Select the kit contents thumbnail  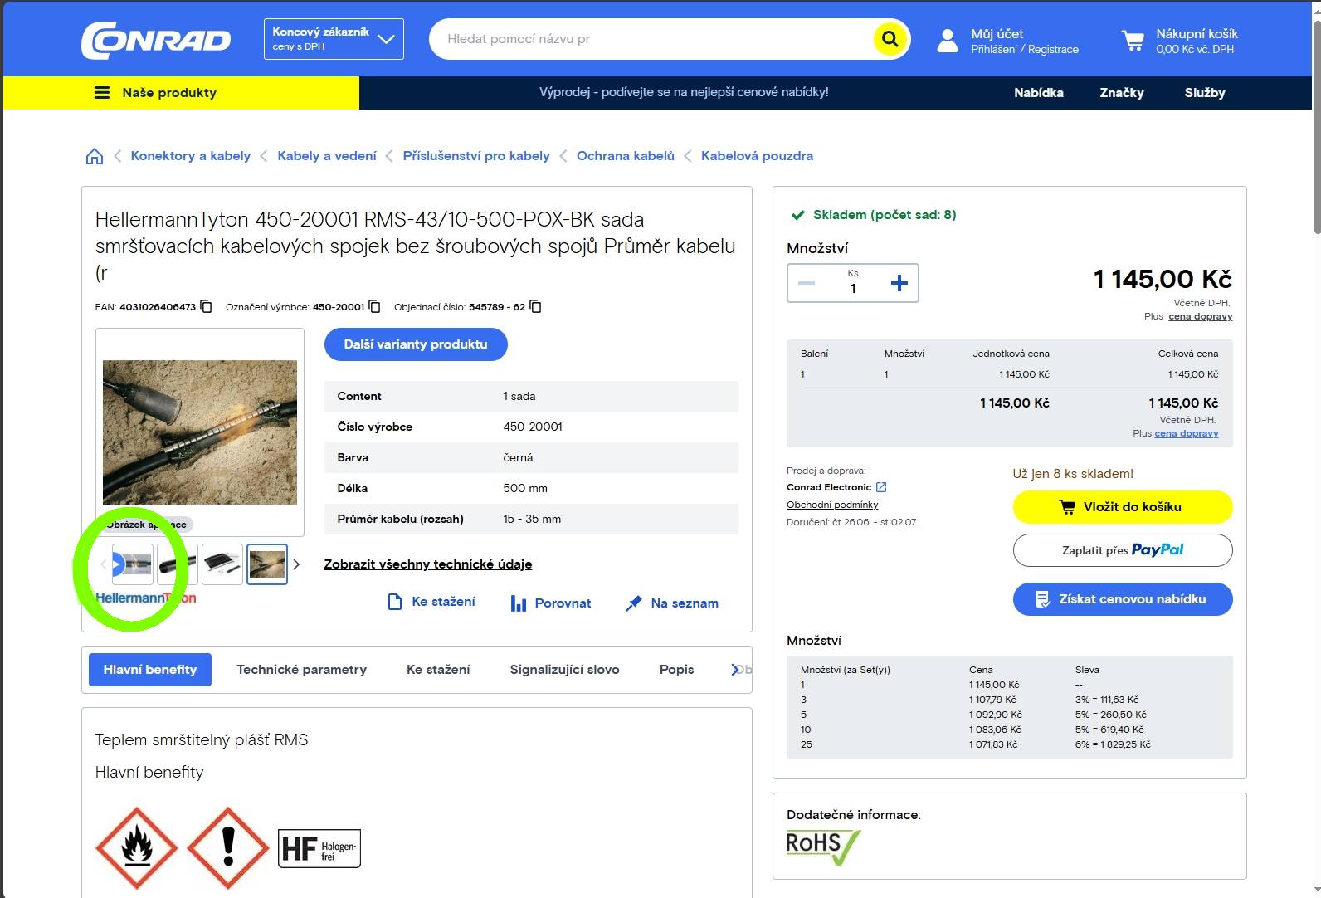tap(222, 564)
